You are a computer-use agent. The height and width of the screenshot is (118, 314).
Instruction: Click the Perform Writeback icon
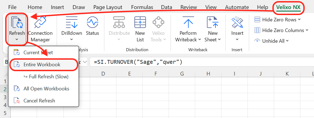[x=188, y=23]
